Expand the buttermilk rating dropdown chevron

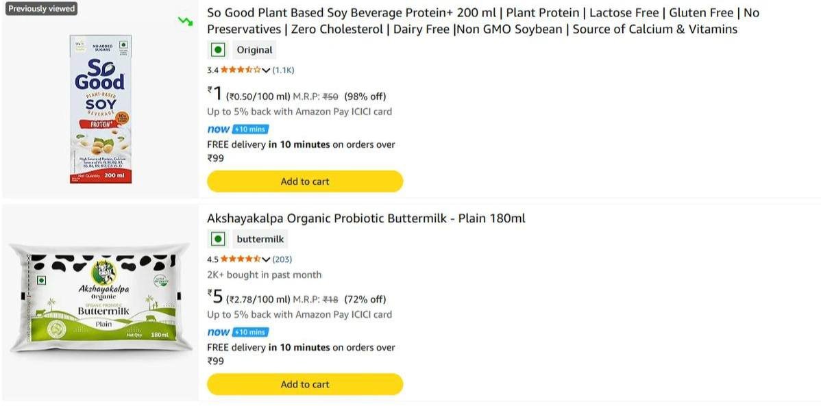[266, 259]
